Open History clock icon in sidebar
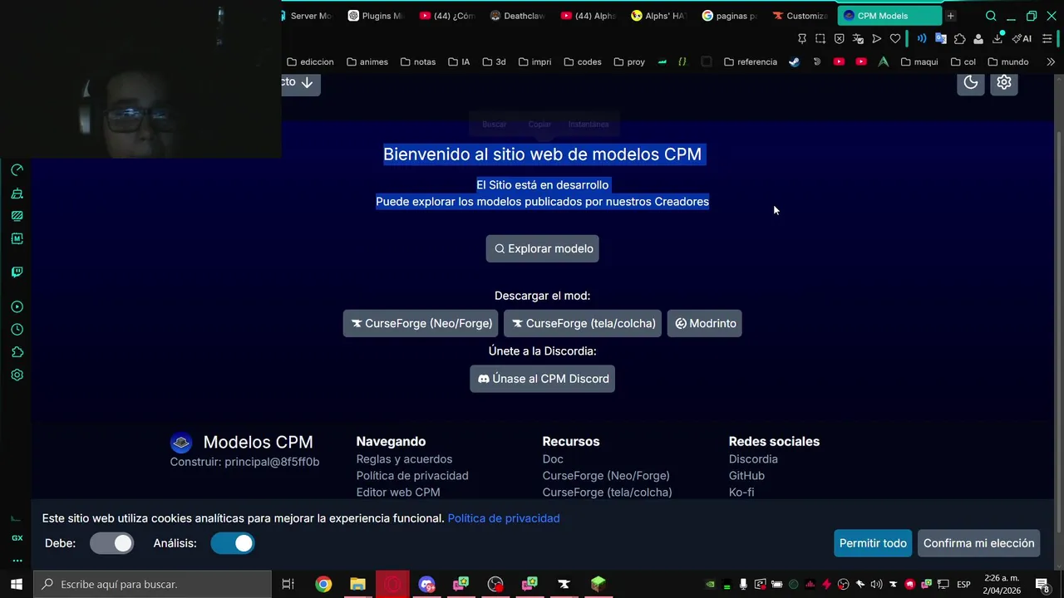The image size is (1064, 598). point(17,330)
